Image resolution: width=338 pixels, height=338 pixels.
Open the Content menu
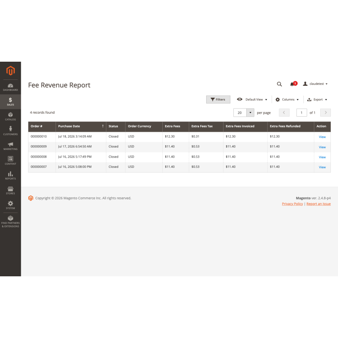[10, 161]
